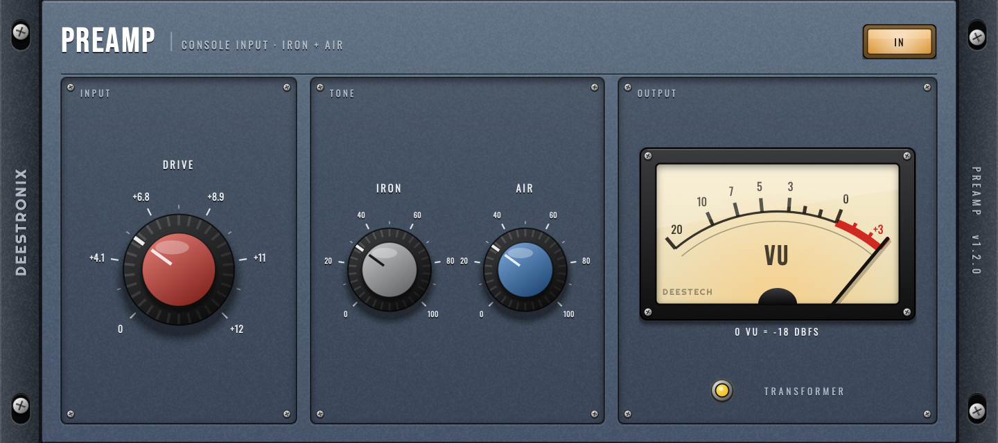
Task: Click the DRIVE label
Action: tap(178, 165)
